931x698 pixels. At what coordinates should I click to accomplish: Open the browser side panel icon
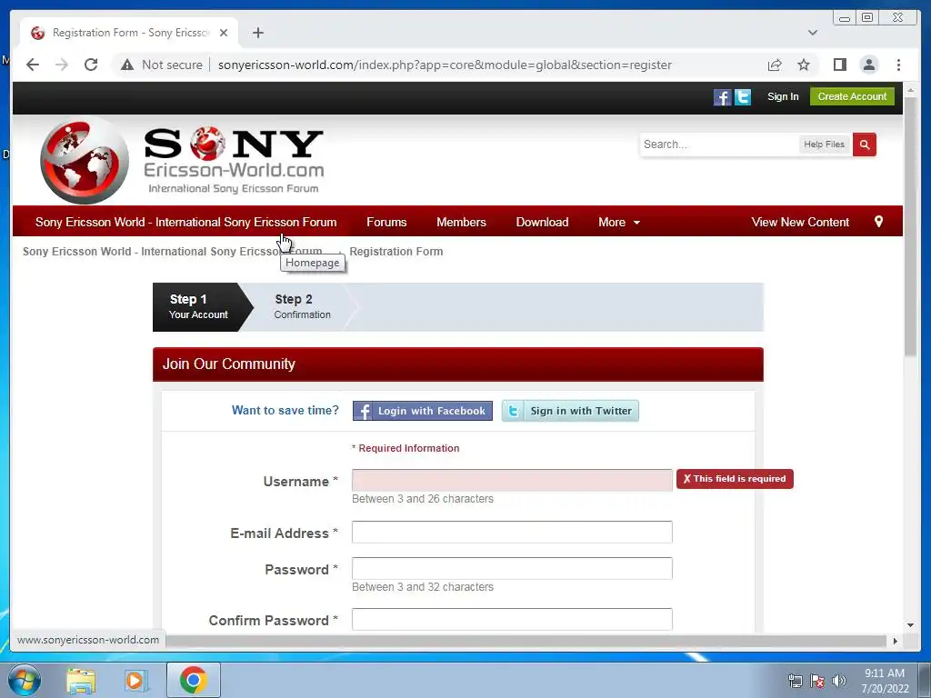(x=839, y=65)
